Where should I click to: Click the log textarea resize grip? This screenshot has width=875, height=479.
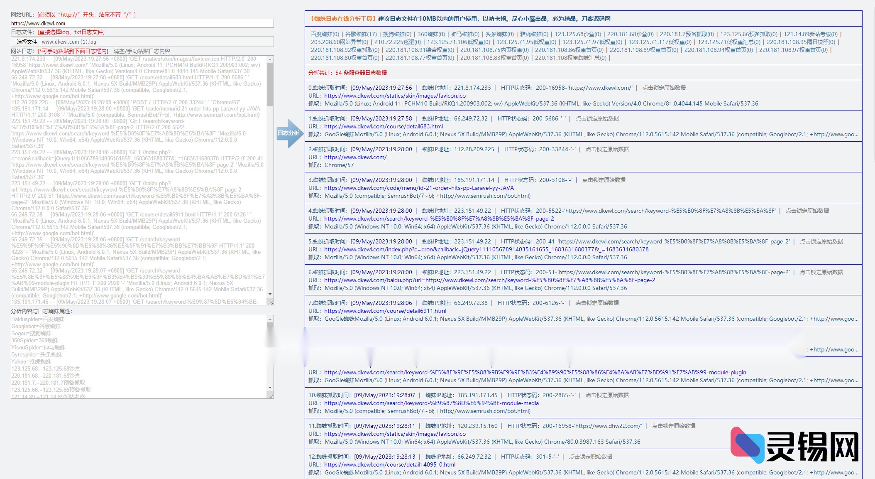(271, 302)
